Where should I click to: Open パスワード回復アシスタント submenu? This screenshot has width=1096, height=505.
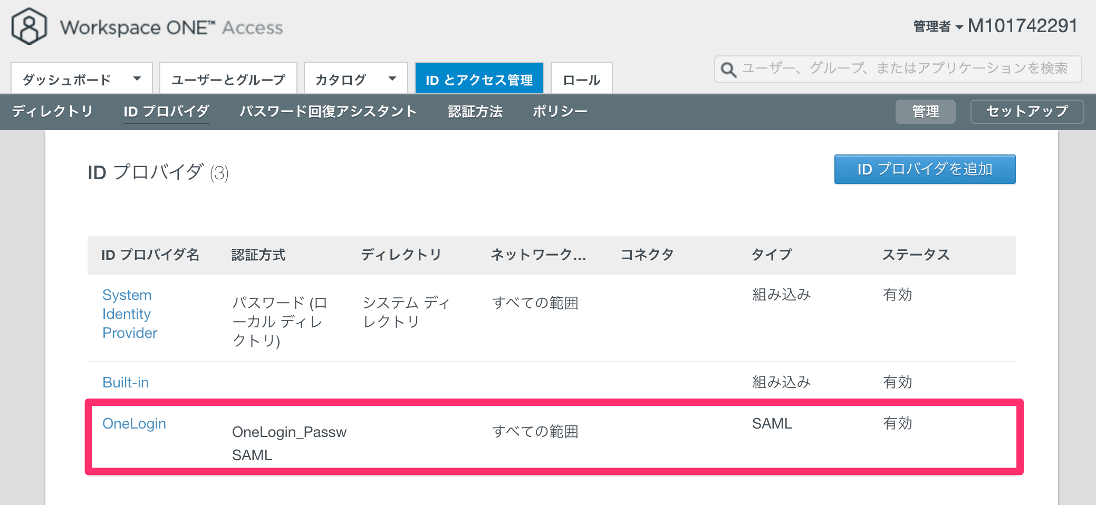(328, 111)
